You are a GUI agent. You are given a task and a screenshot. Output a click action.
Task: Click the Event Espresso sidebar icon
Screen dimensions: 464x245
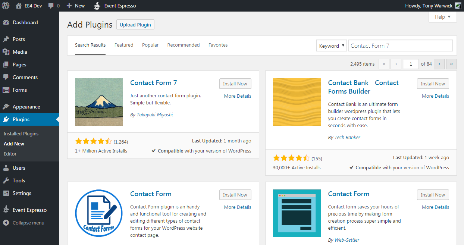(6, 210)
